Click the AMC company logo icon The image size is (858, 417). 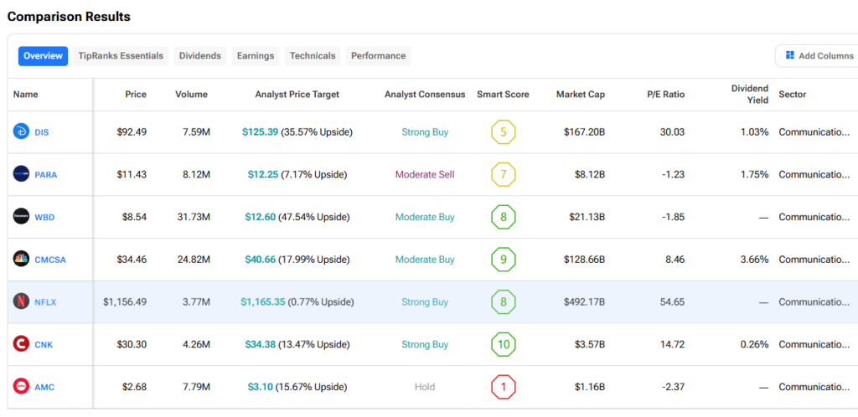coord(21,386)
